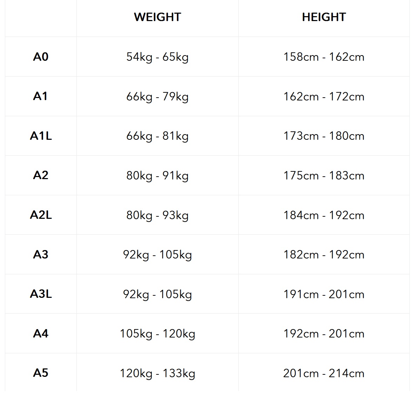Screen dimensions: 415x393
Task: Select the A1L size row label
Action: tap(41, 136)
